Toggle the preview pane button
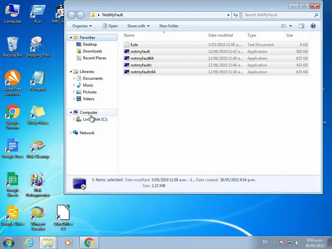The height and width of the screenshot is (249, 332). (x=301, y=26)
